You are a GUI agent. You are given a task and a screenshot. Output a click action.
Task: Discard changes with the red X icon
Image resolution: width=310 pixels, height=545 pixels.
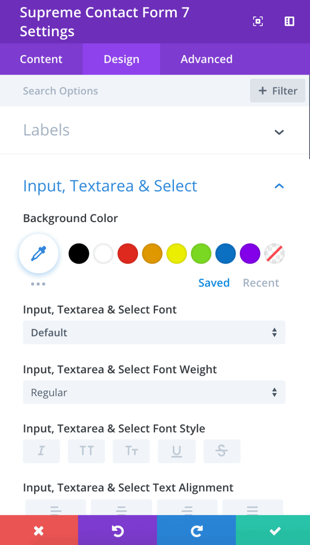[x=38, y=530]
